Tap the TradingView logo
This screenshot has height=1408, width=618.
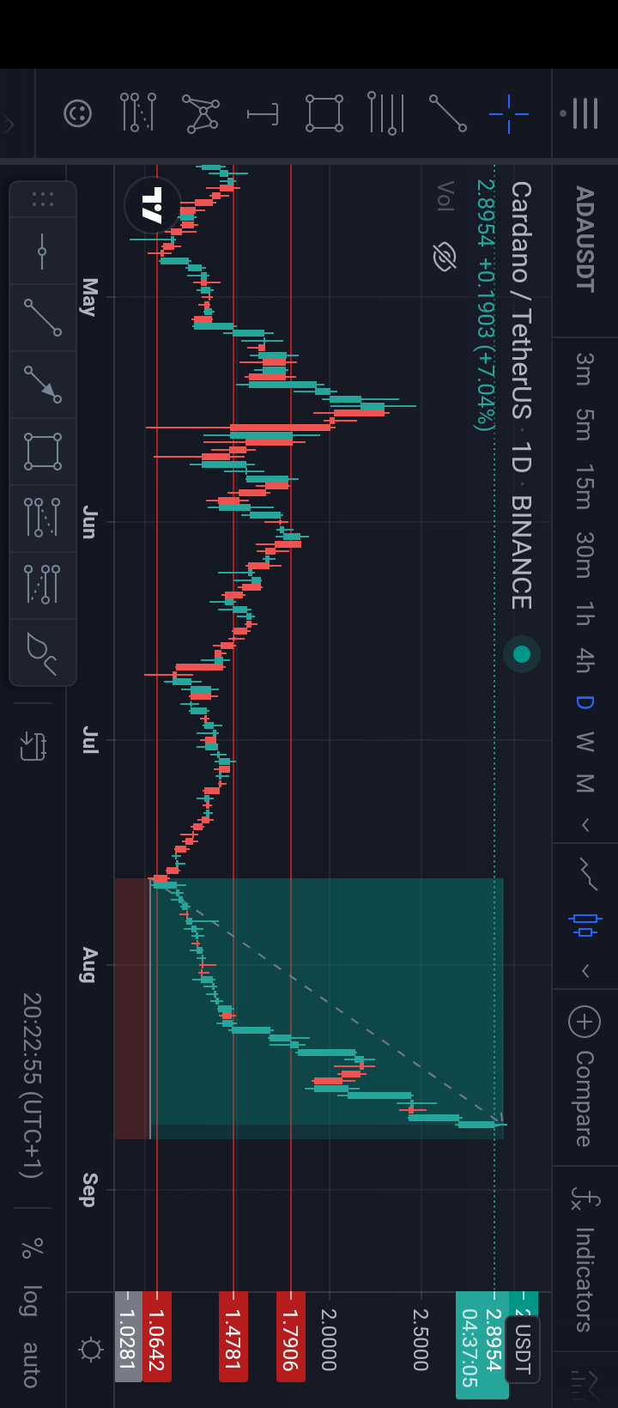153,205
